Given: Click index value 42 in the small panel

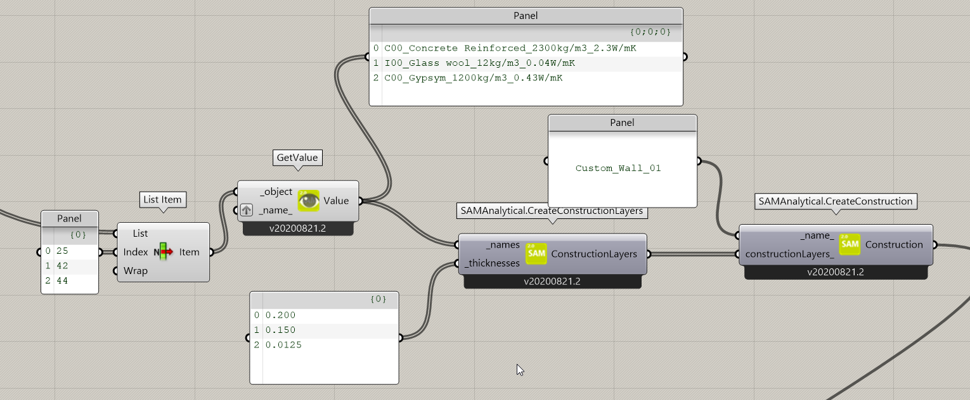Looking at the screenshot, I should [61, 266].
